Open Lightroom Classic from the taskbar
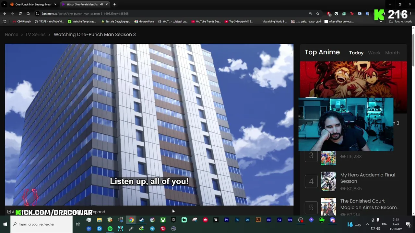Viewport: 415px width, 233px height. 247,220
